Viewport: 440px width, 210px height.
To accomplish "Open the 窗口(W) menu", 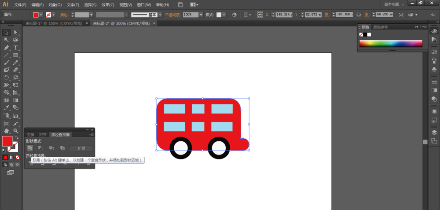I will 144,5.
